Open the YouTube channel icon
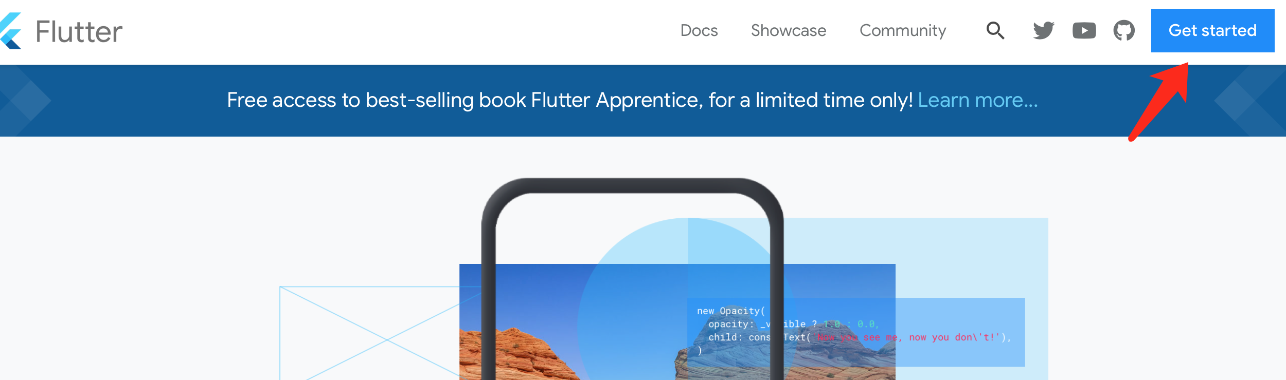Screen dimensions: 1286x380 (1084, 31)
